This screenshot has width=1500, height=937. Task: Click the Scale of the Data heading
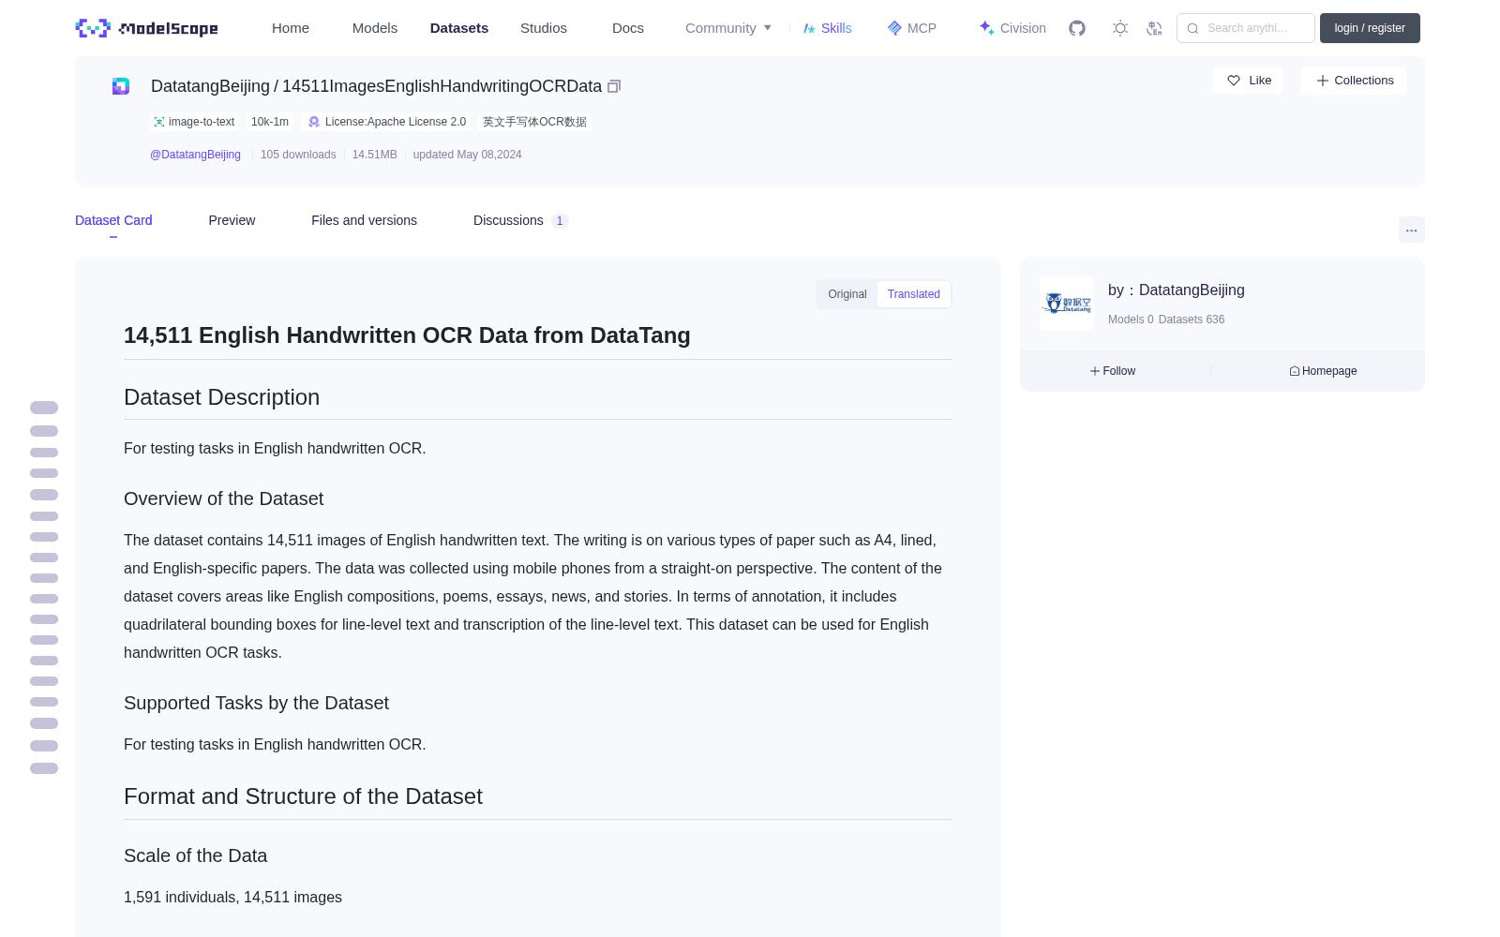[195, 855]
